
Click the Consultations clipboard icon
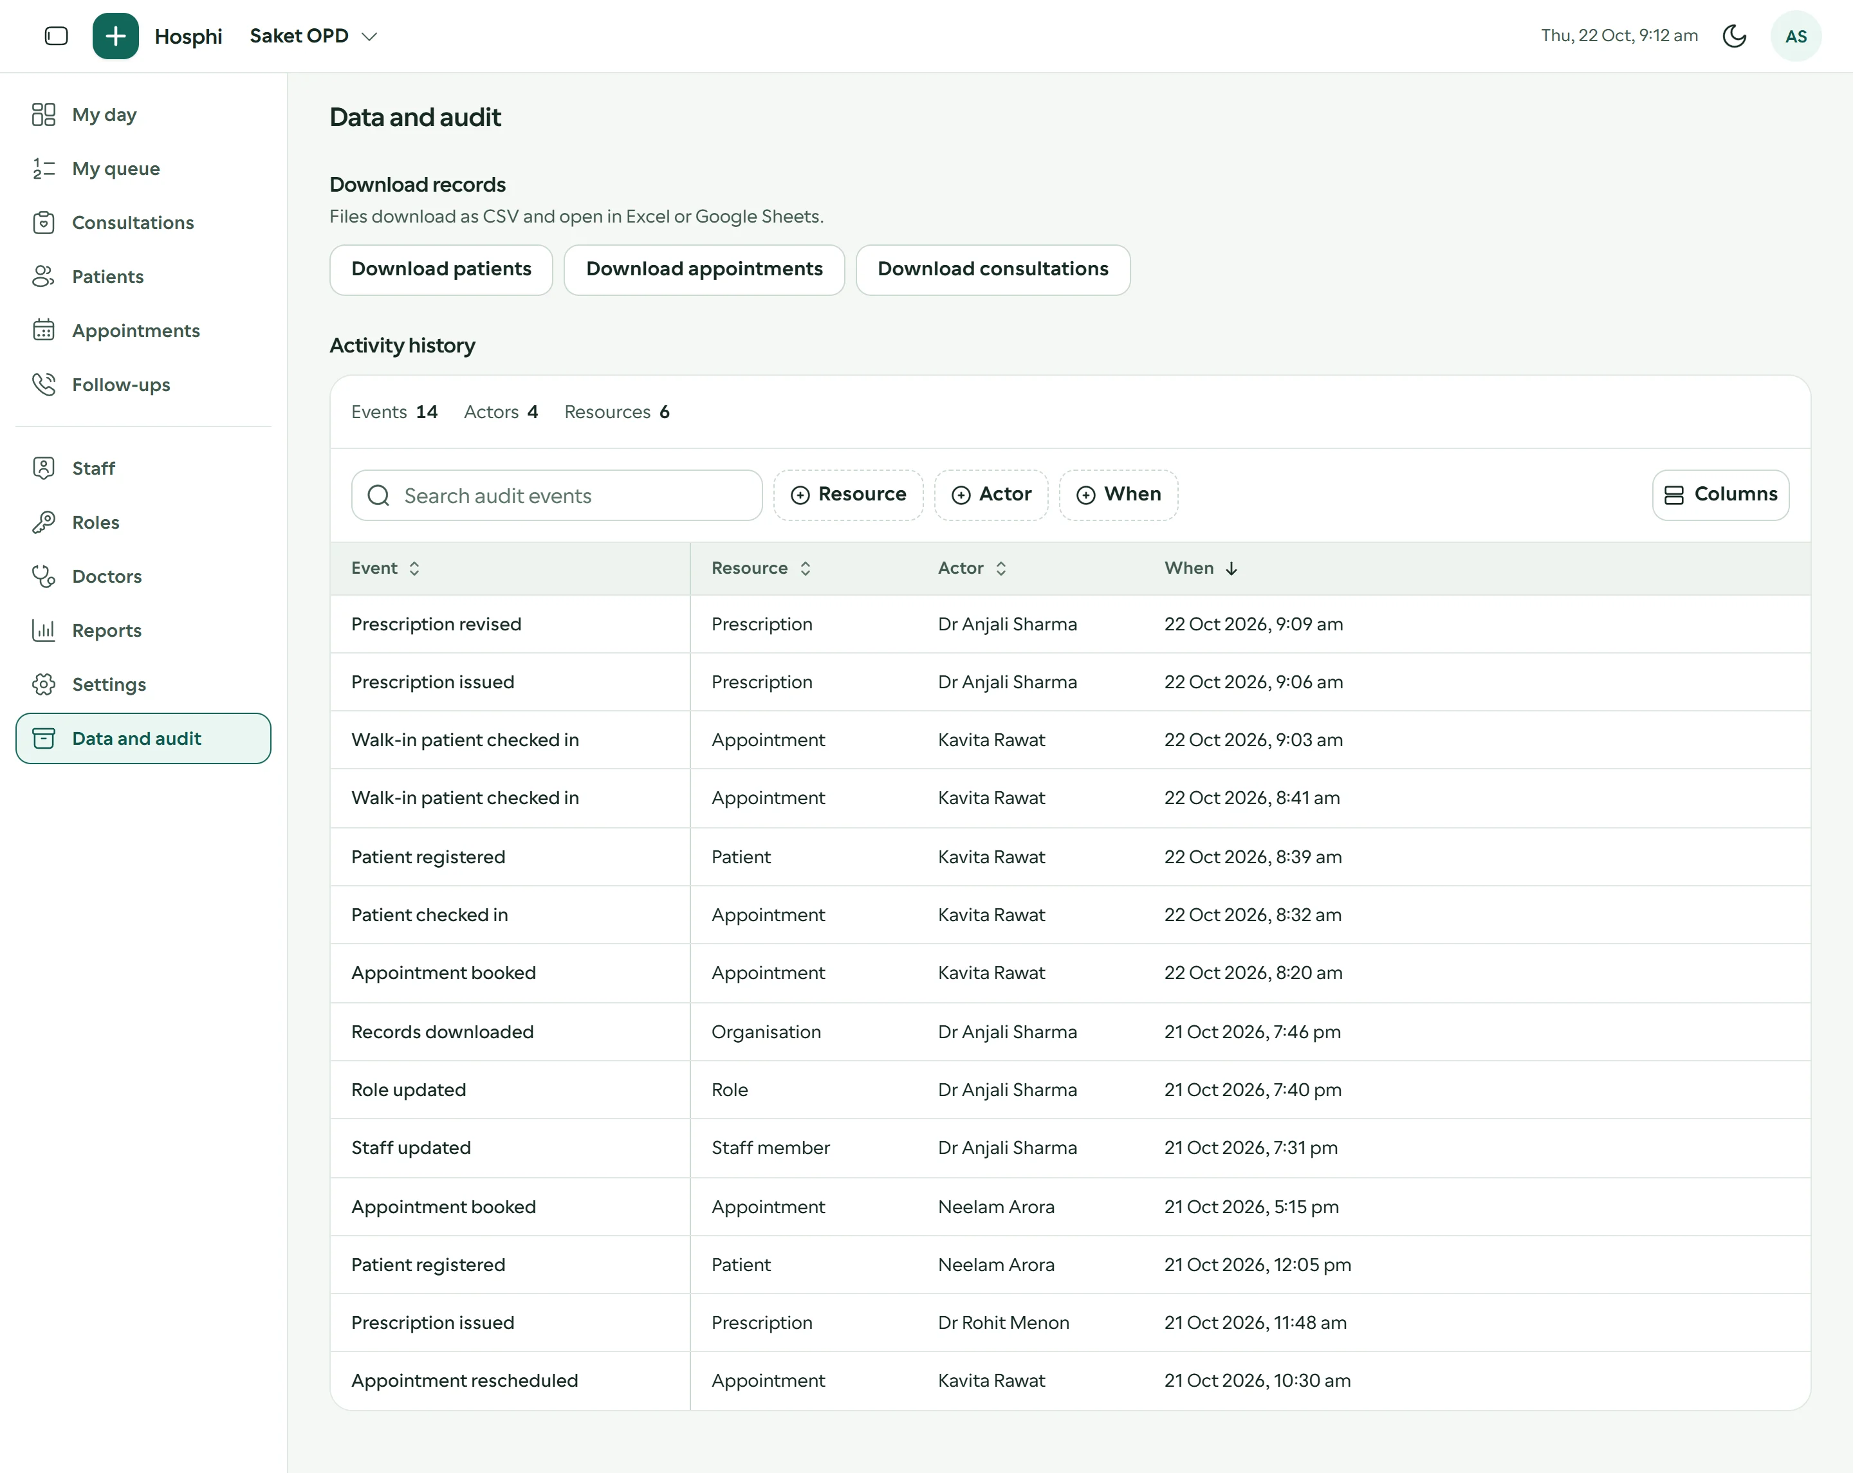(x=44, y=223)
